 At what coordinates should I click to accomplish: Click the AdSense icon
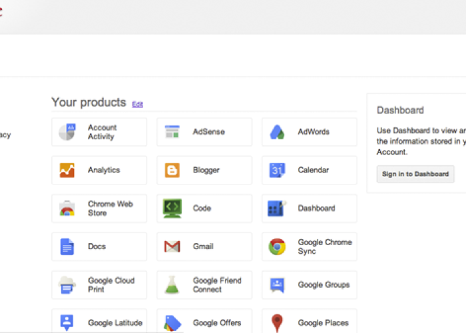click(172, 132)
